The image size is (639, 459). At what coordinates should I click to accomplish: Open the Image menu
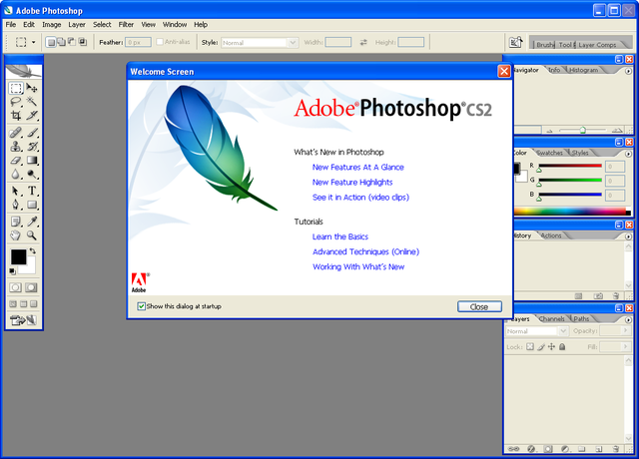click(x=51, y=24)
